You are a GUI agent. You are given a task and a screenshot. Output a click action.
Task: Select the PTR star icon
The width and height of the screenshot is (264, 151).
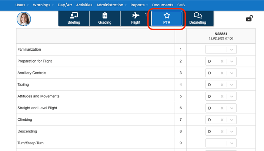pyautogui.click(x=167, y=16)
